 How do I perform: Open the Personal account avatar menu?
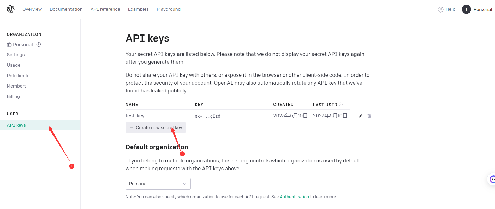click(x=466, y=9)
